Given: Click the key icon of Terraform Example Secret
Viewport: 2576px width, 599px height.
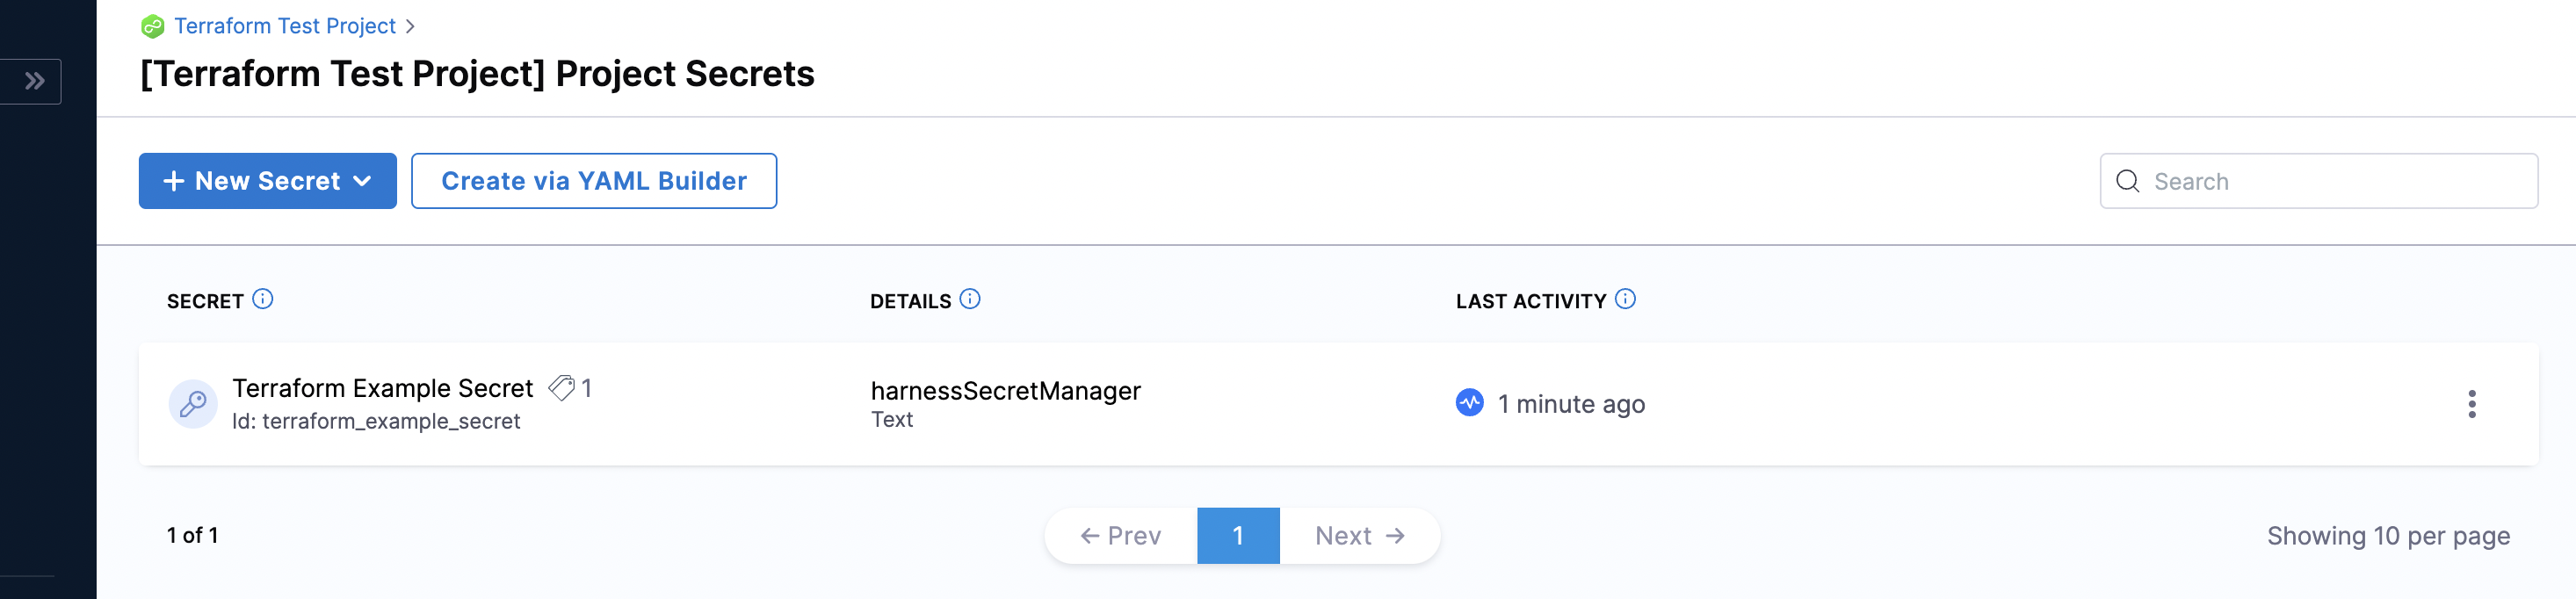Looking at the screenshot, I should (193, 404).
